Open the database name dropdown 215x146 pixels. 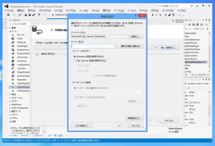coord(139,92)
